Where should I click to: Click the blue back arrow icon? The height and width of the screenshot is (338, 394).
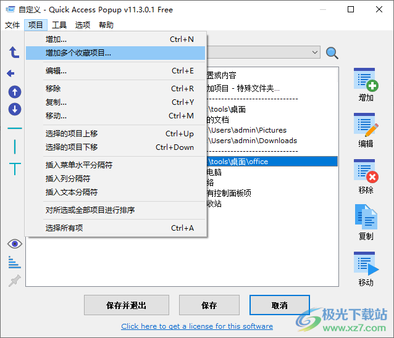click(10, 73)
